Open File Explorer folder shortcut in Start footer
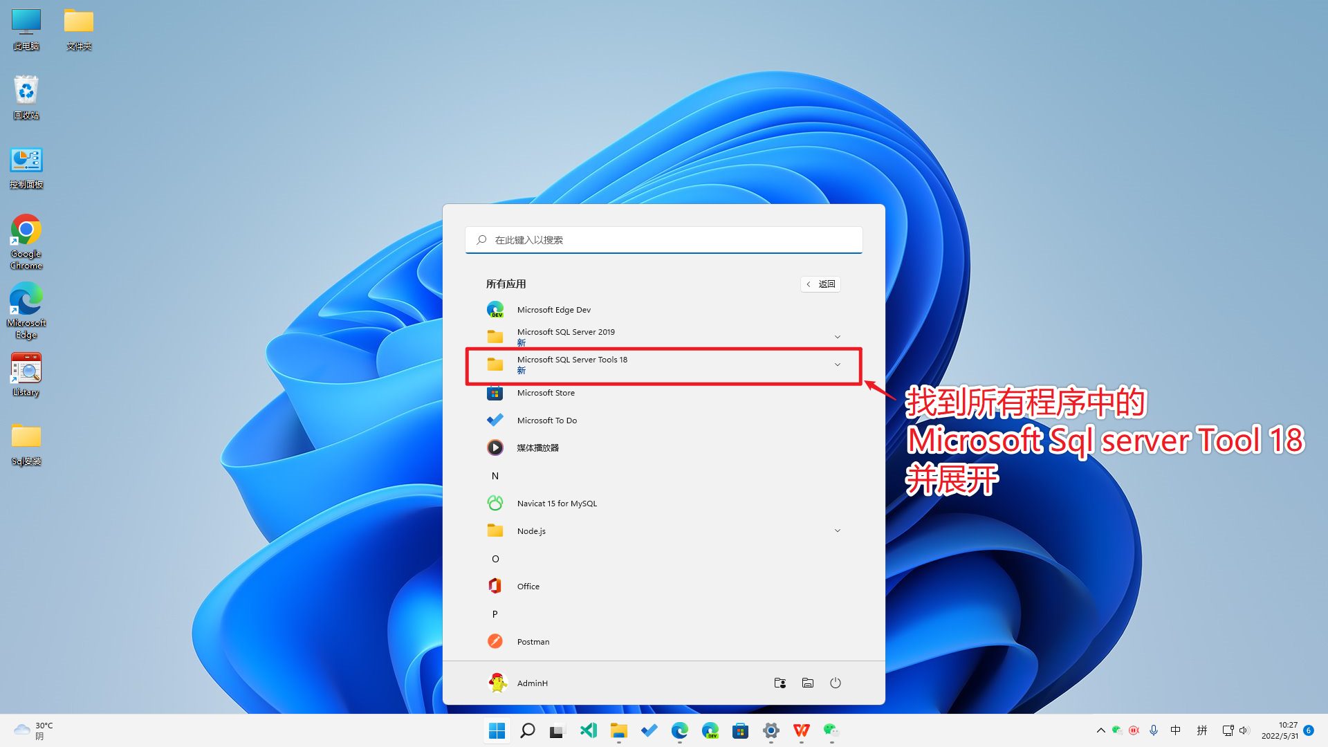Image resolution: width=1328 pixels, height=747 pixels. [x=808, y=683]
